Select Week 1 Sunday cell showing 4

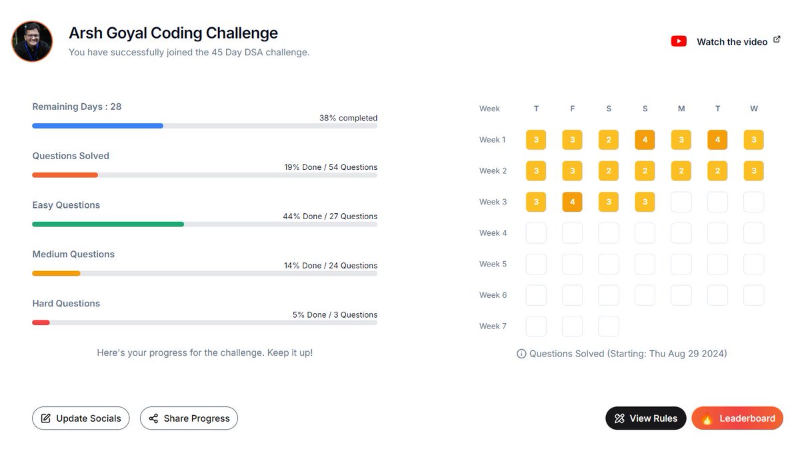[645, 140]
